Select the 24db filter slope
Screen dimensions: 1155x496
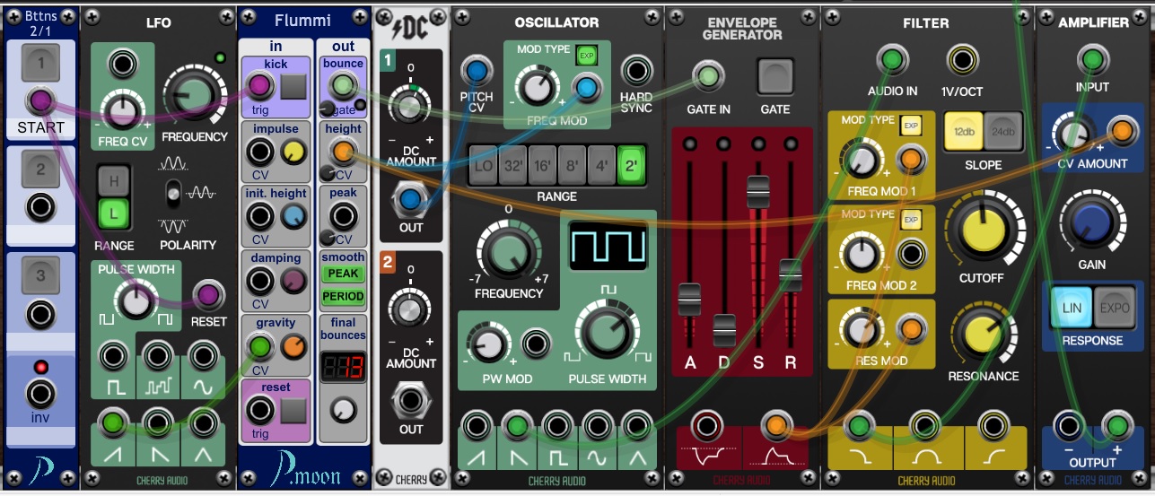pyautogui.click(x=1003, y=132)
